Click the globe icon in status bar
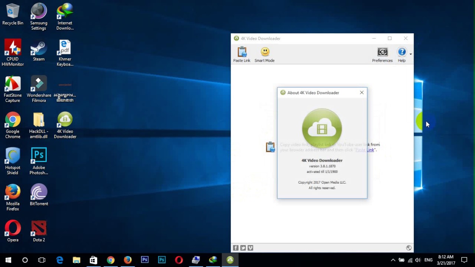Screen dimensions: 475x267 pos(409,248)
